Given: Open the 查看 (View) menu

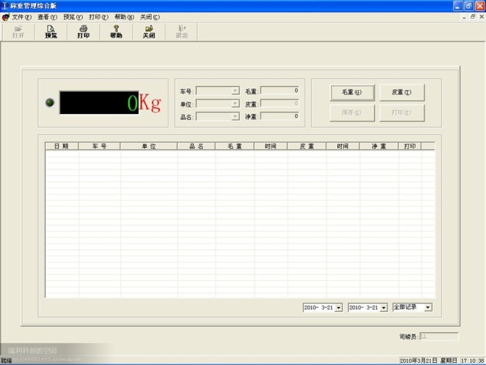Looking at the screenshot, I should tap(47, 17).
